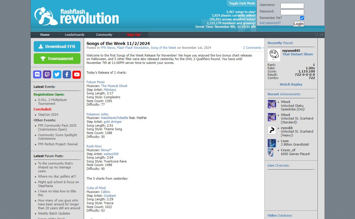Open the YouTube social icon
355x219 pixels.
(x=77, y=74)
